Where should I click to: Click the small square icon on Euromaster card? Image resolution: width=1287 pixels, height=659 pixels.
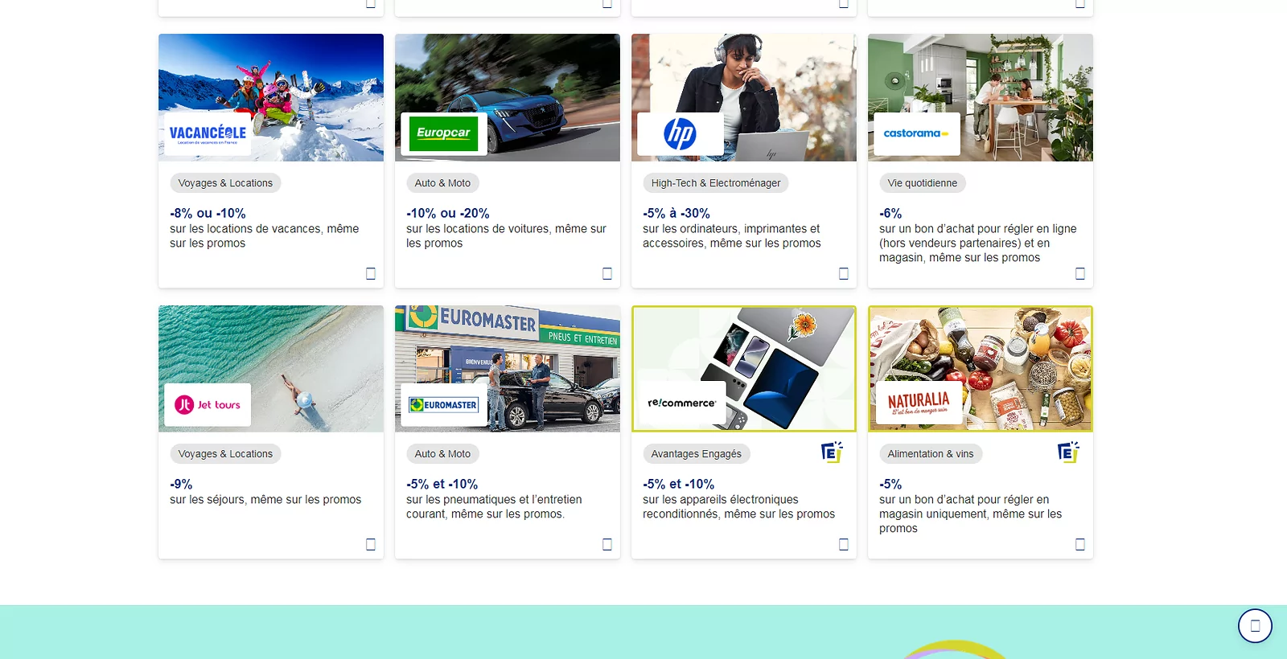[x=607, y=544]
